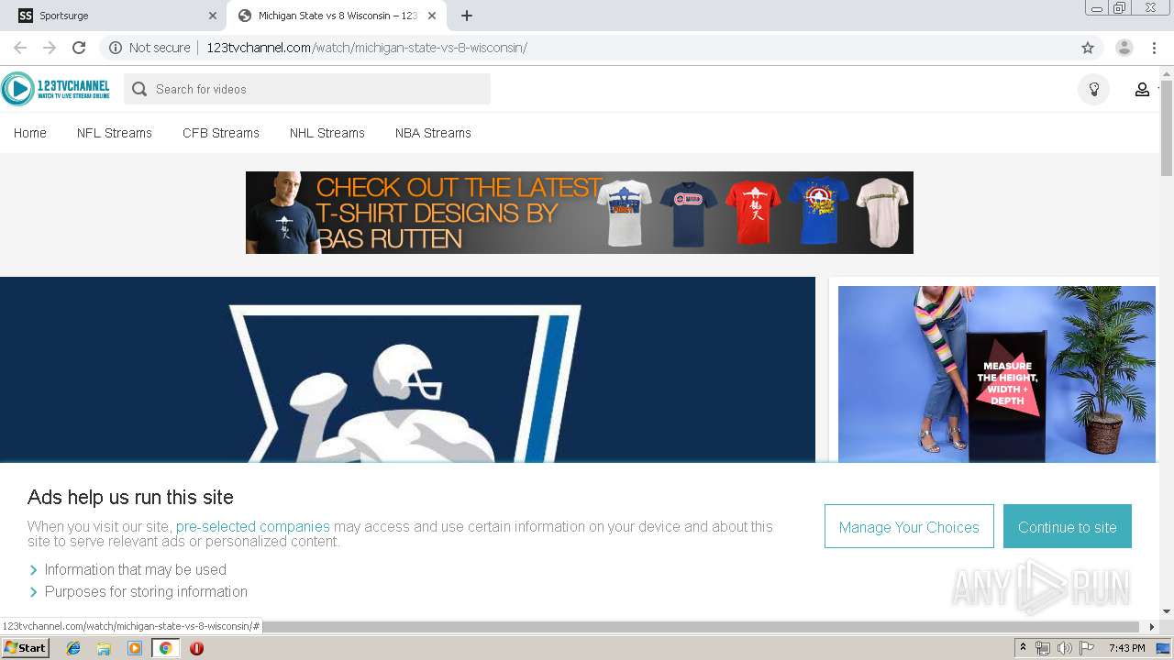This screenshot has height=660, width=1174.
Task: Click the football player video thumbnail
Action: pos(407,370)
